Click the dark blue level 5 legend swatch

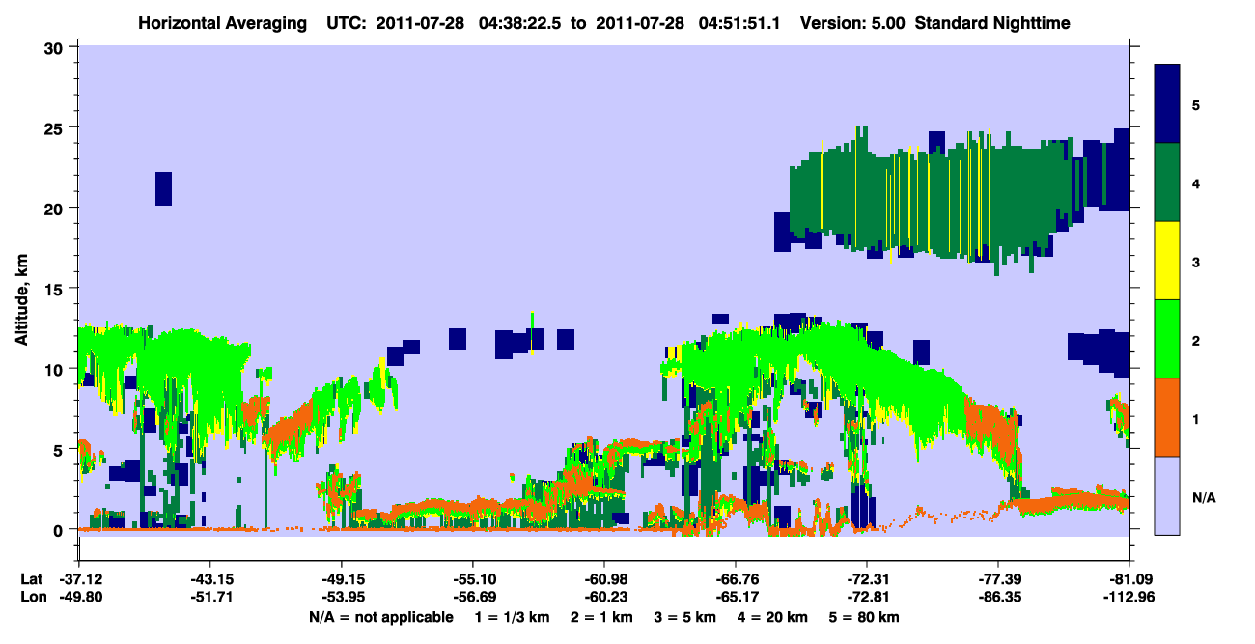point(1167,104)
